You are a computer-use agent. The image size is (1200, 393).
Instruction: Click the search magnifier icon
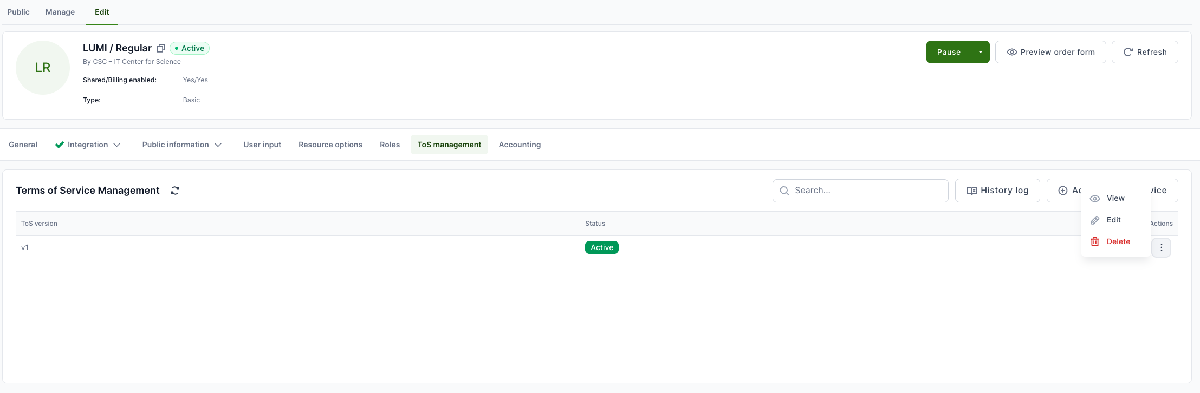coord(784,191)
